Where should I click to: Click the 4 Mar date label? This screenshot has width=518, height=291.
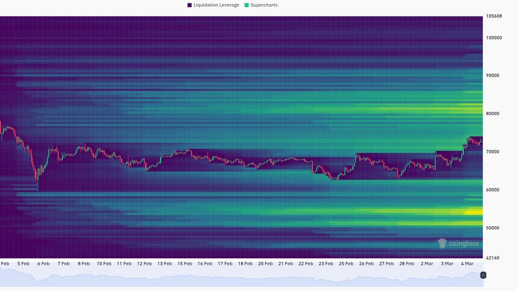coord(467,264)
